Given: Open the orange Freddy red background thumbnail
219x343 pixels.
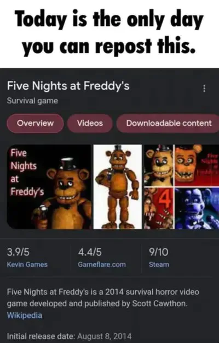Looking at the screenshot, I should [x=197, y=165].
